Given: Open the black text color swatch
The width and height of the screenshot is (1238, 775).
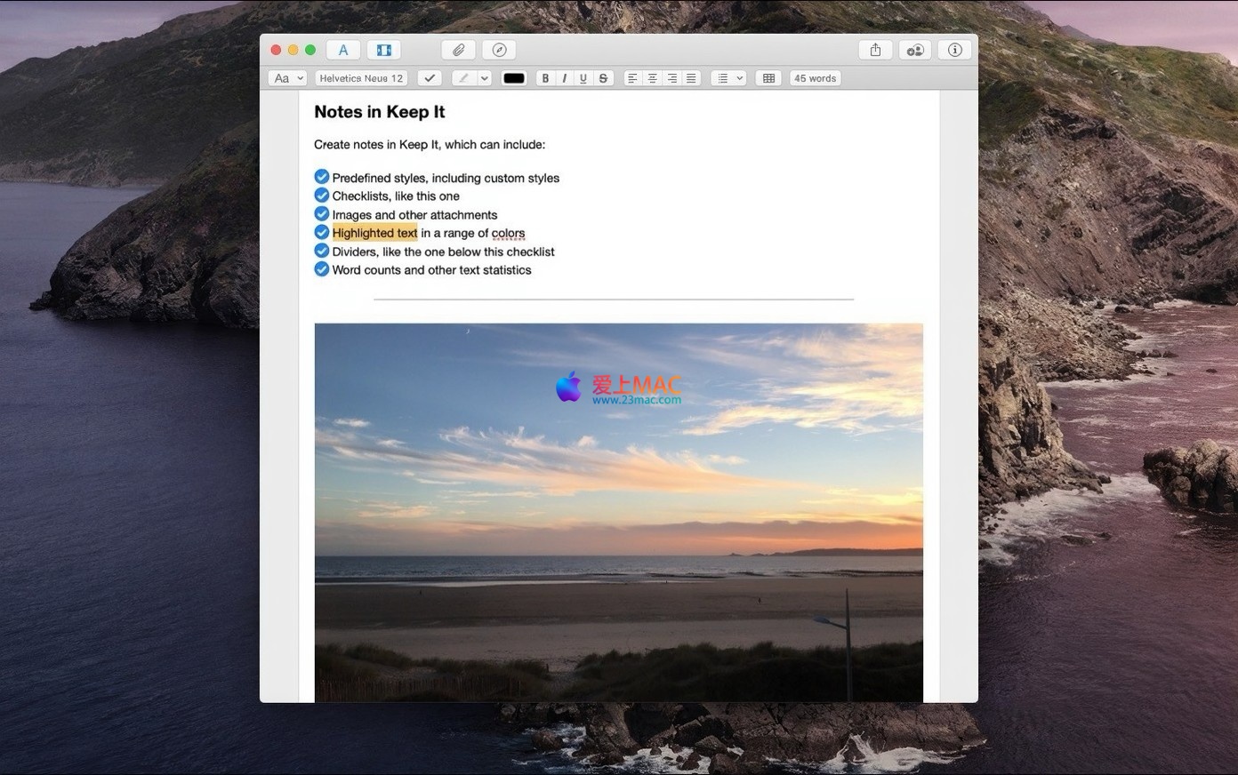Looking at the screenshot, I should point(514,78).
